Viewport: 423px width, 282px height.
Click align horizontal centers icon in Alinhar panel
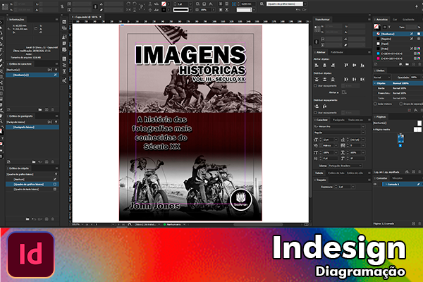[324, 65]
